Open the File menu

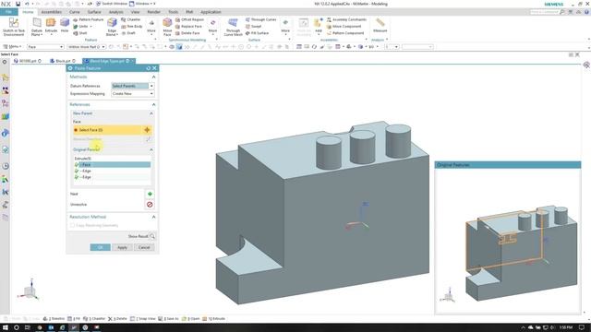pos(8,12)
